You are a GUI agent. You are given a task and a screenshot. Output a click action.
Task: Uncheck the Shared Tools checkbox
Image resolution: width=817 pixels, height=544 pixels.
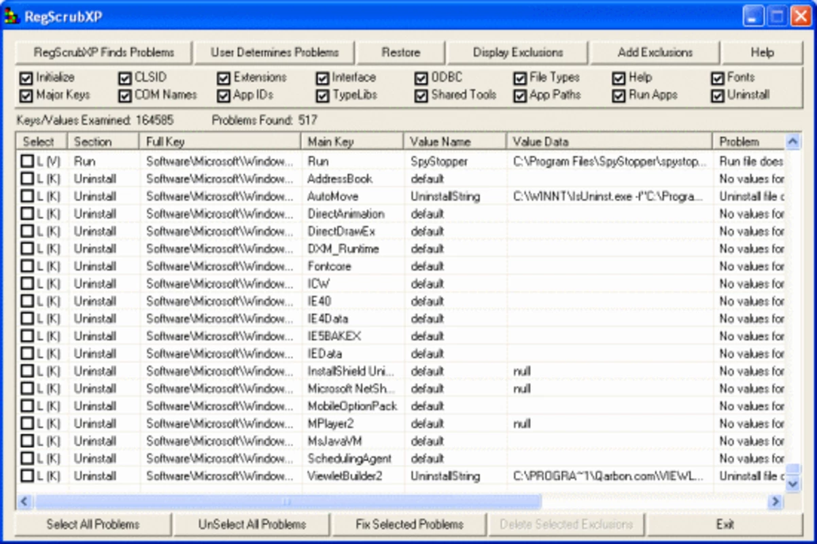pyautogui.click(x=421, y=96)
